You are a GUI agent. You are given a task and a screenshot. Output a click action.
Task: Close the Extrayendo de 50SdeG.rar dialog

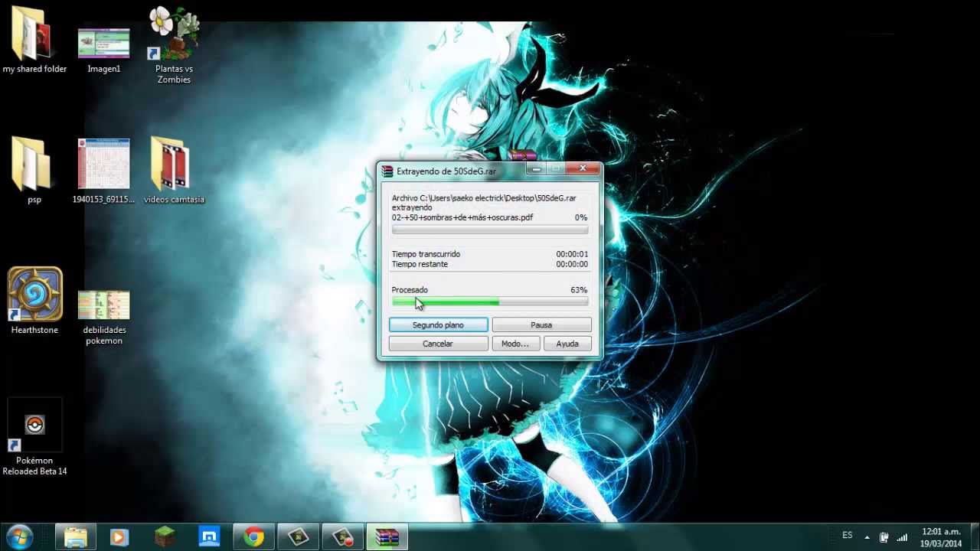coord(583,168)
